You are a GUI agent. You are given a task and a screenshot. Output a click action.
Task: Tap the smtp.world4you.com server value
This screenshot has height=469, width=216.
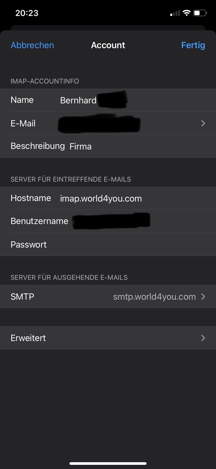[x=154, y=297]
